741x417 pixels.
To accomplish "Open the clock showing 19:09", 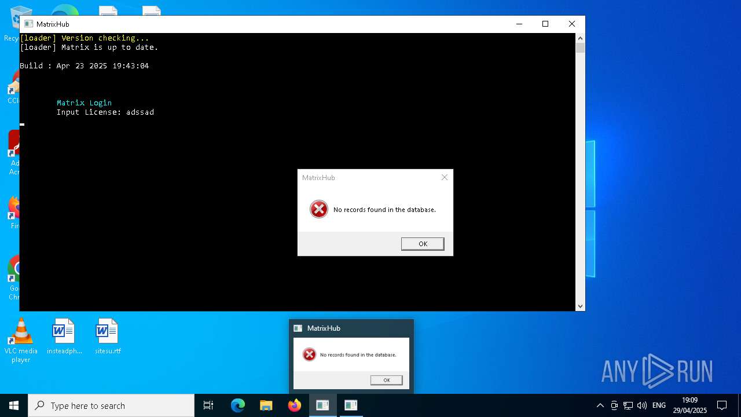I will pyautogui.click(x=690, y=405).
